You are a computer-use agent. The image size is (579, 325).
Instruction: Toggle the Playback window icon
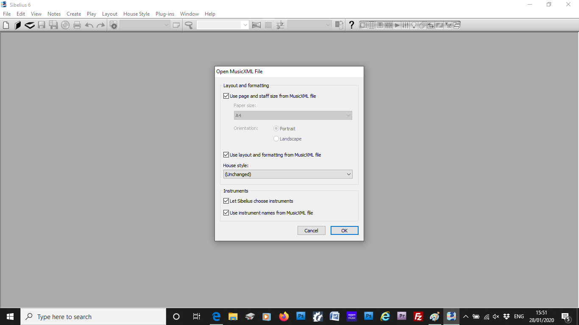point(397,25)
